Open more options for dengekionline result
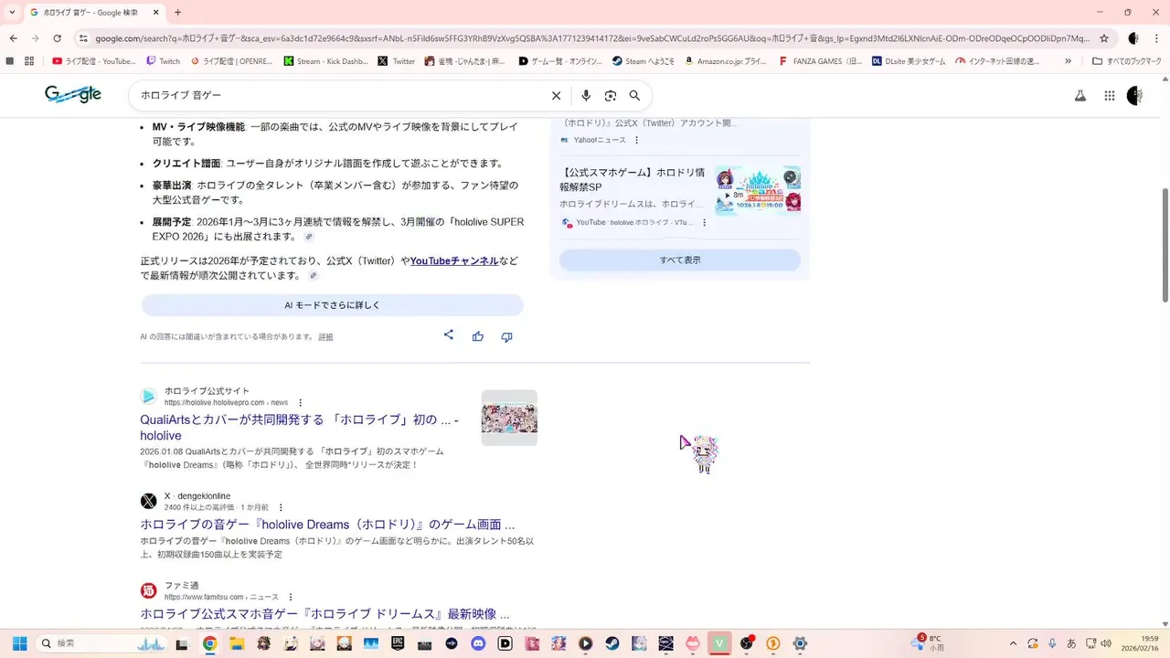Screen dimensions: 1170x658 point(281,507)
